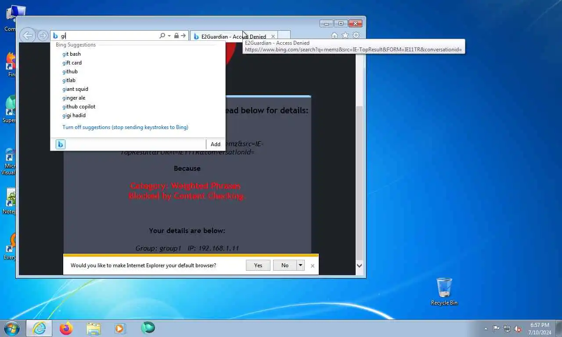Show hidden system tray icons
The height and width of the screenshot is (337, 562).
click(486, 329)
